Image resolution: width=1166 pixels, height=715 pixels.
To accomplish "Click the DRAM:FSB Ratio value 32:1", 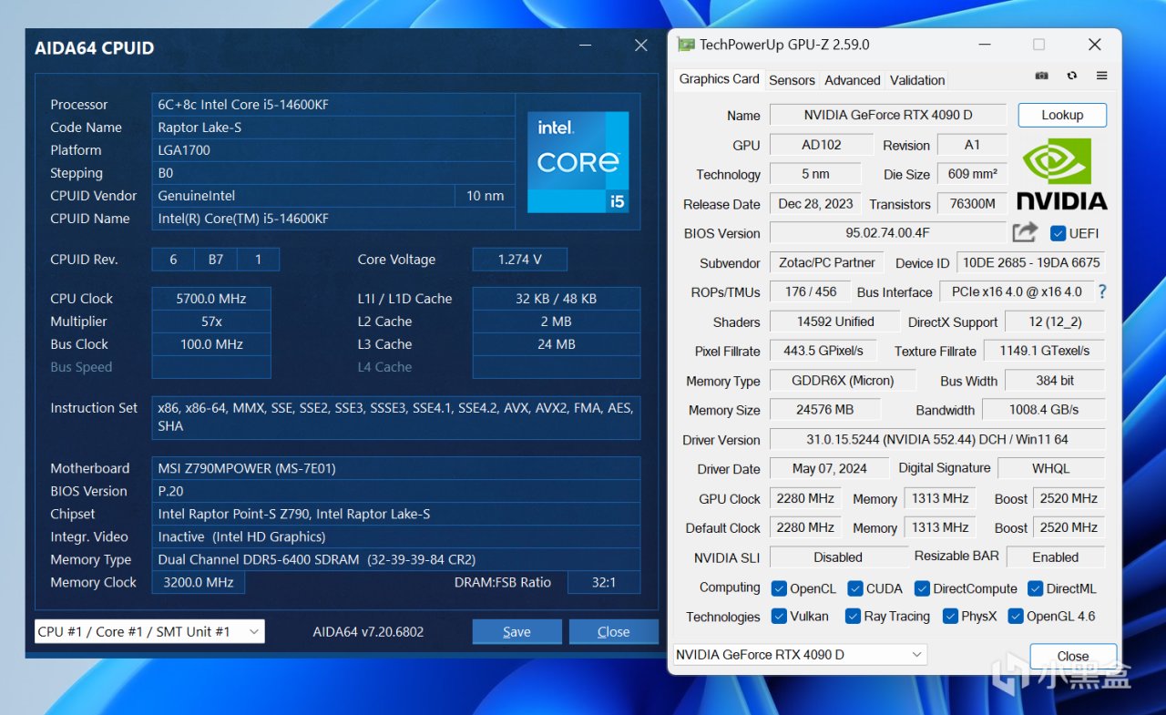I will click(x=604, y=582).
